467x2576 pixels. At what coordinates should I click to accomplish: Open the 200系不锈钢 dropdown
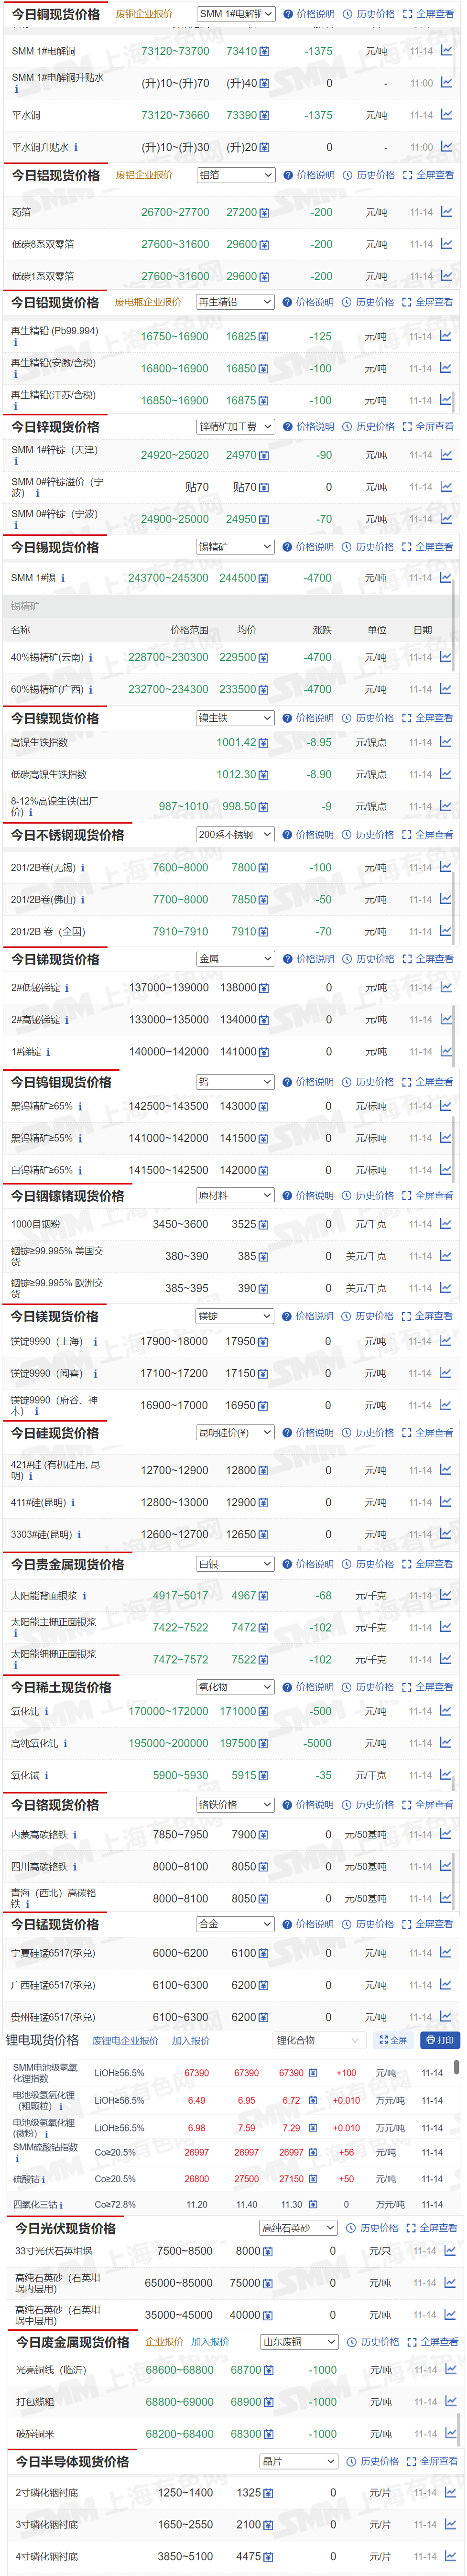[x=235, y=835]
